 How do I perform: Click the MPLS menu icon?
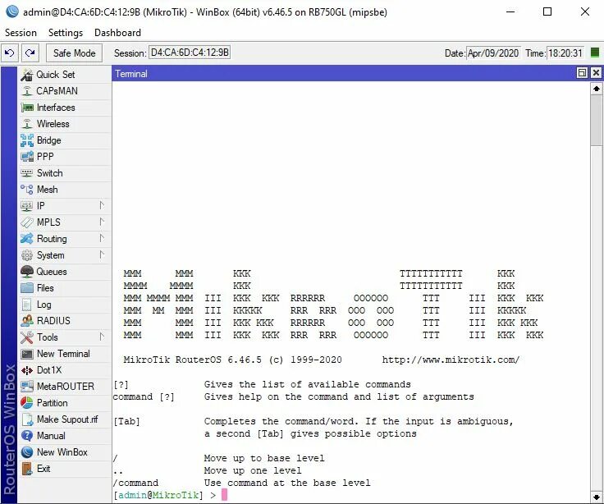click(x=26, y=222)
